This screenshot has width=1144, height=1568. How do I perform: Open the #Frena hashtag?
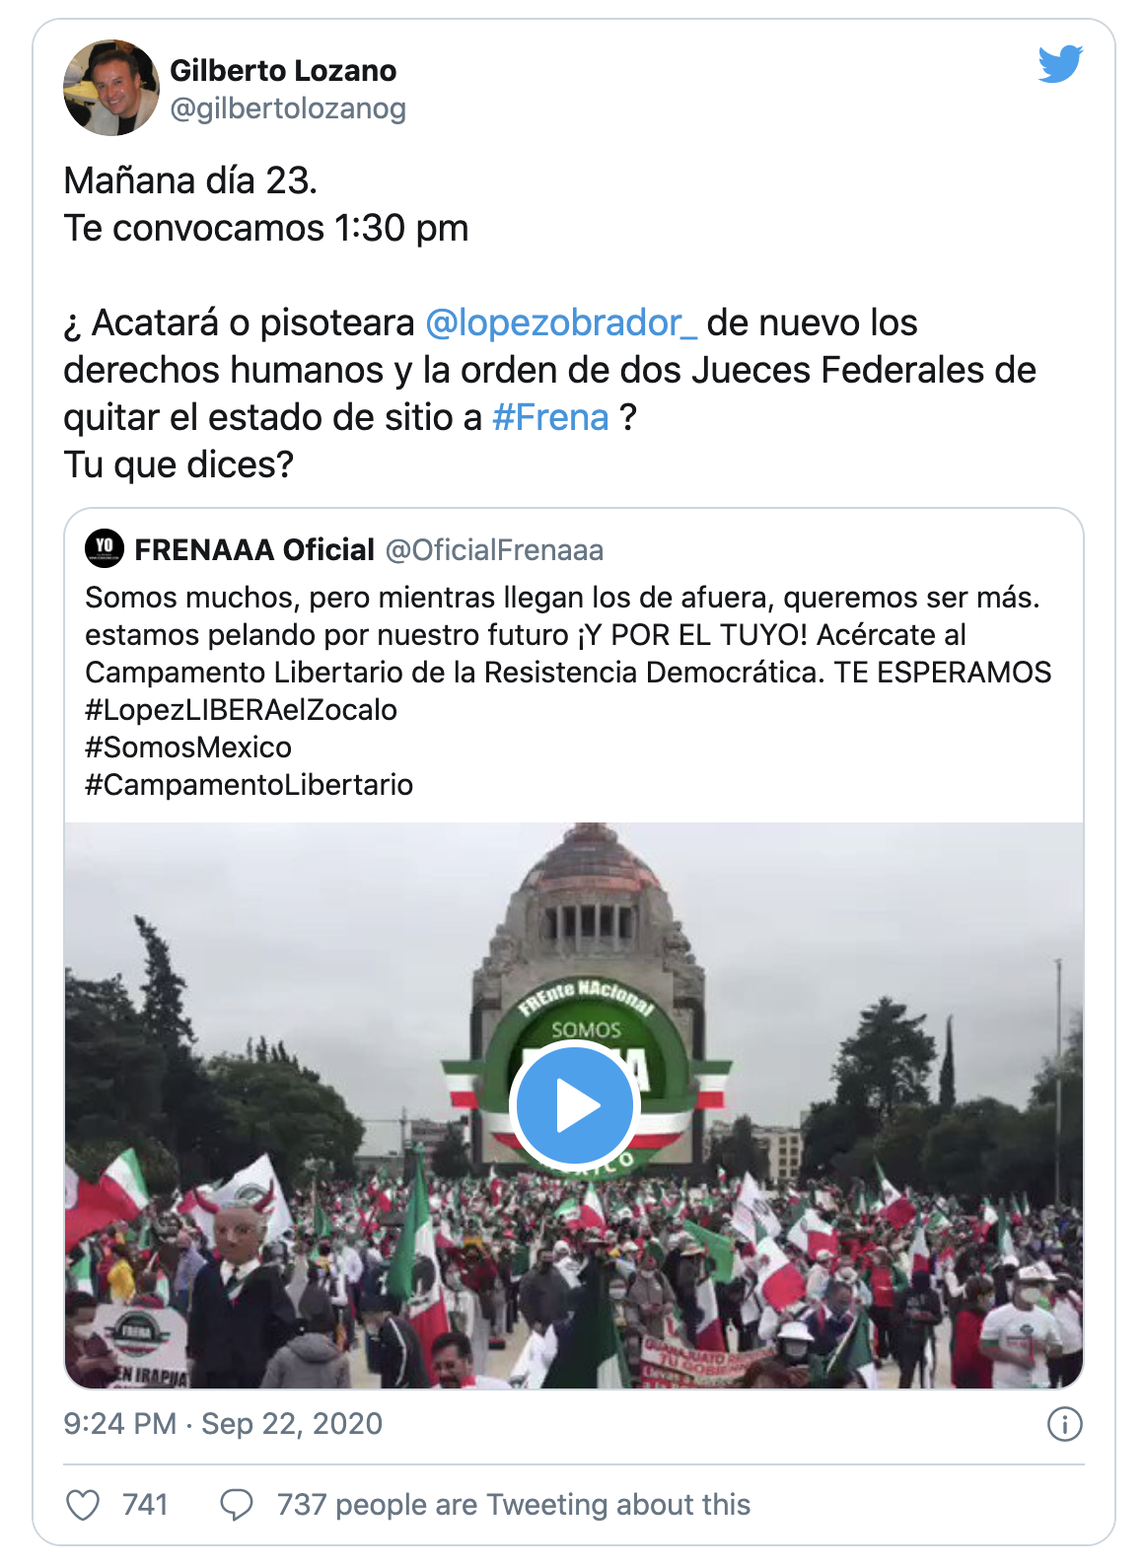(550, 417)
